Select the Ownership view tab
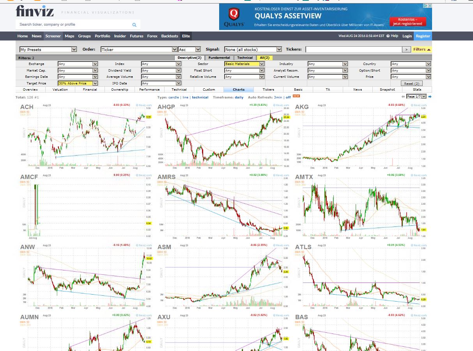Image resolution: width=473 pixels, height=351 pixels. (120, 90)
